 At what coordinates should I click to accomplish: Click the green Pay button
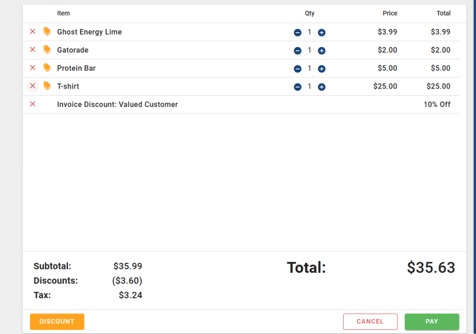tap(431, 321)
